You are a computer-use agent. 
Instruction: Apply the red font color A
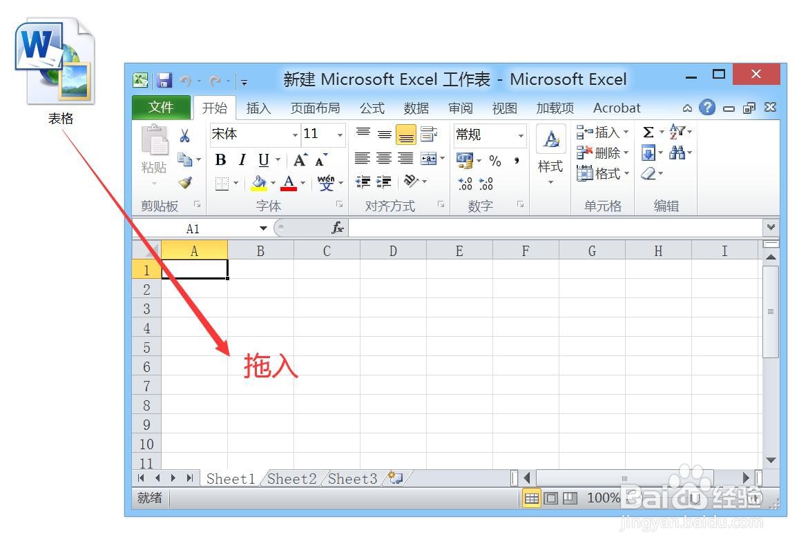289,183
